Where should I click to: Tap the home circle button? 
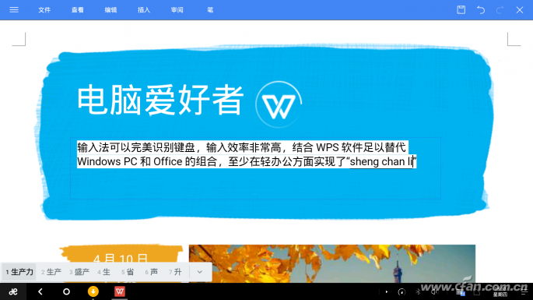coord(66,291)
